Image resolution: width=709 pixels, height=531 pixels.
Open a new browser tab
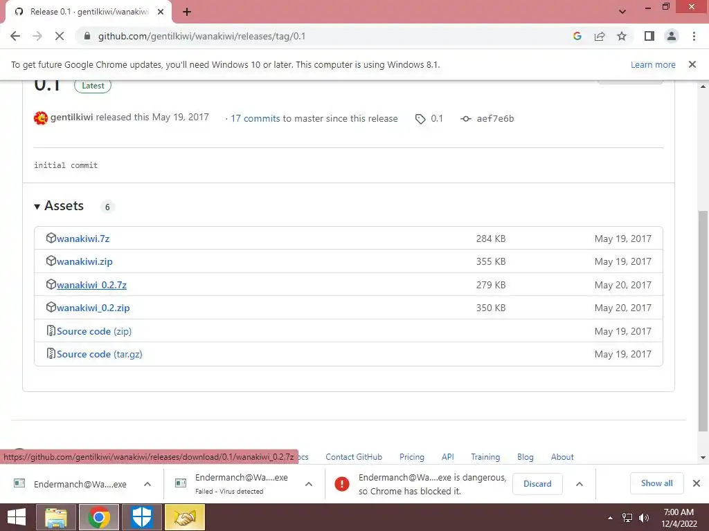coord(187,12)
